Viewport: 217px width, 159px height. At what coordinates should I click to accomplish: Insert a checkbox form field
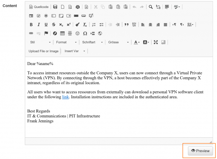38,16
